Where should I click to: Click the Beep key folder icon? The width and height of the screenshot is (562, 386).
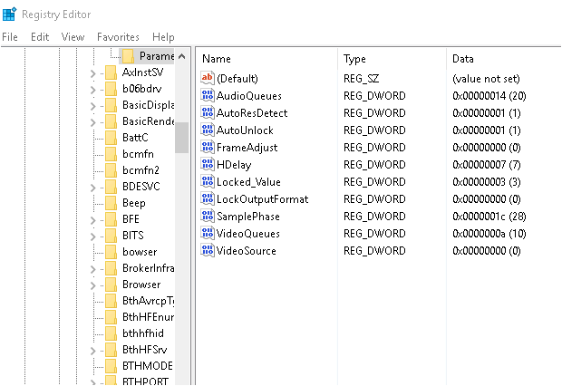pyautogui.click(x=110, y=203)
